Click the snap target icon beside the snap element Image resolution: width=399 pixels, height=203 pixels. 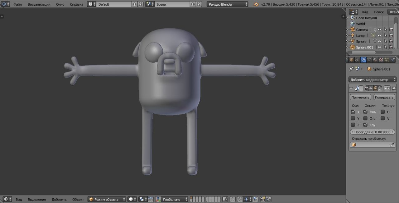point(255,199)
